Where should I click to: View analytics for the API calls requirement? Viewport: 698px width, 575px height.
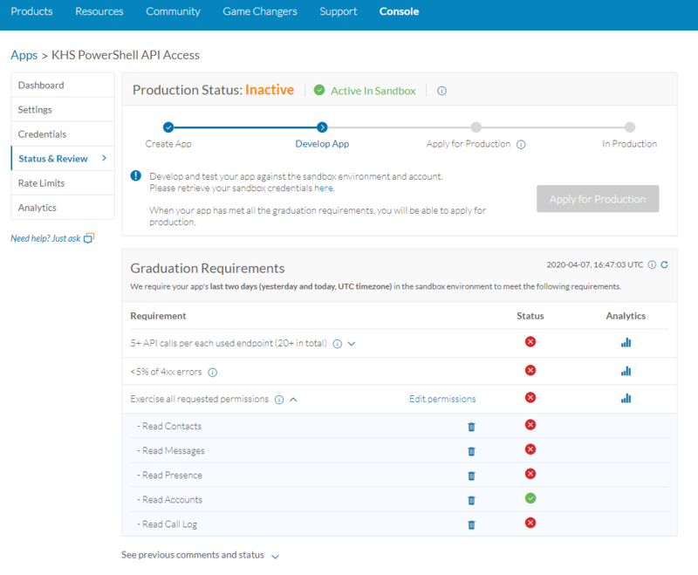point(626,342)
